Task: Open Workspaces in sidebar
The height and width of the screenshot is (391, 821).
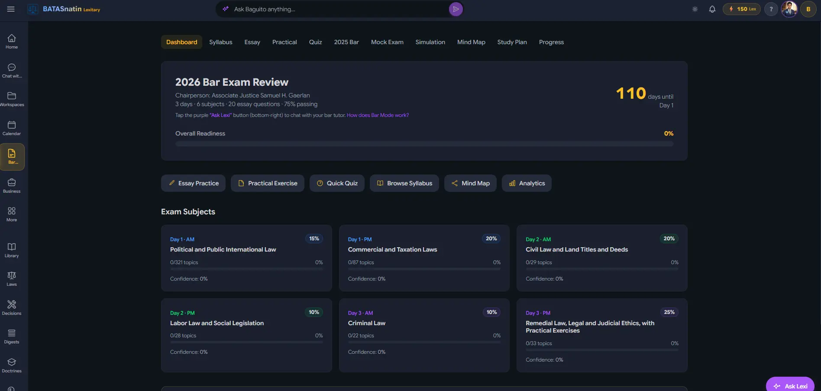Action: 12,99
